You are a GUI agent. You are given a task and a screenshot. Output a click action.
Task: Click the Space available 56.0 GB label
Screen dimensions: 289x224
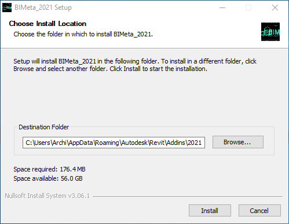pos(48,178)
